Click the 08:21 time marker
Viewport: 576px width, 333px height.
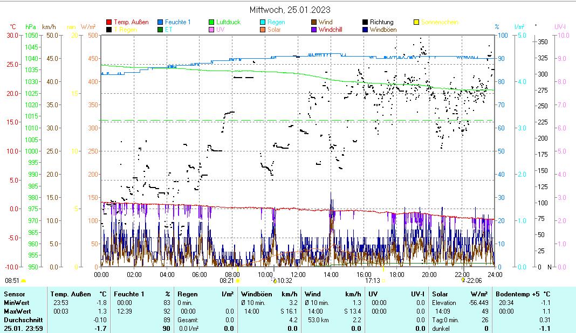click(227, 280)
